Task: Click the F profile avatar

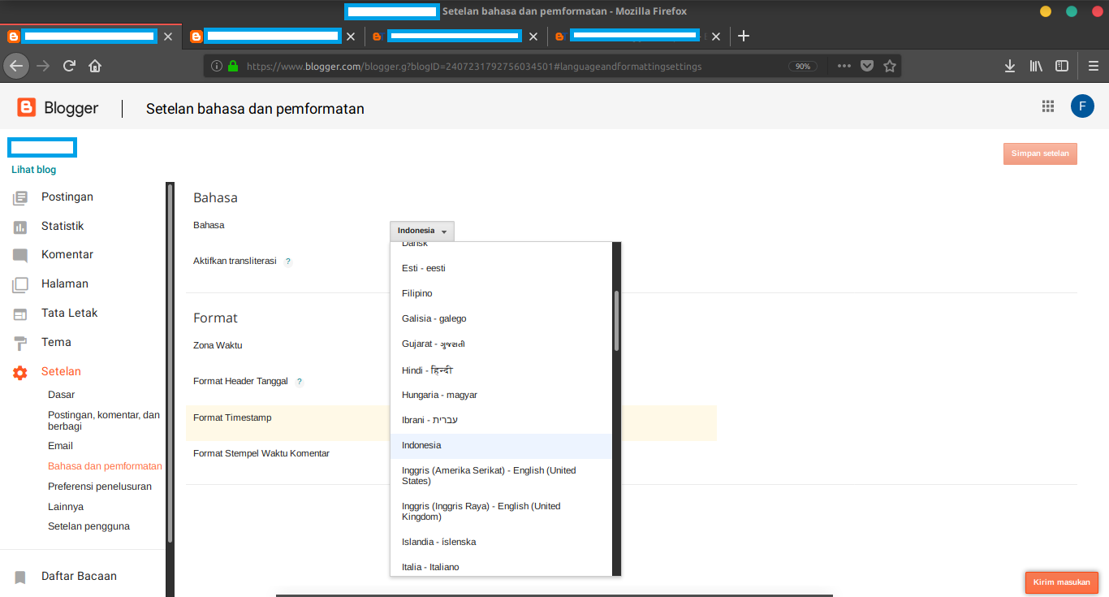Action: click(x=1082, y=106)
